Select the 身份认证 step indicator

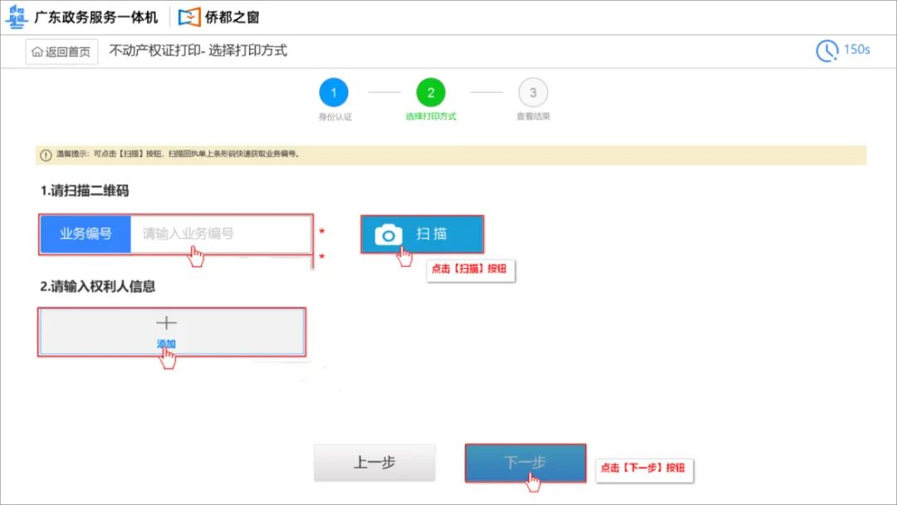click(334, 115)
